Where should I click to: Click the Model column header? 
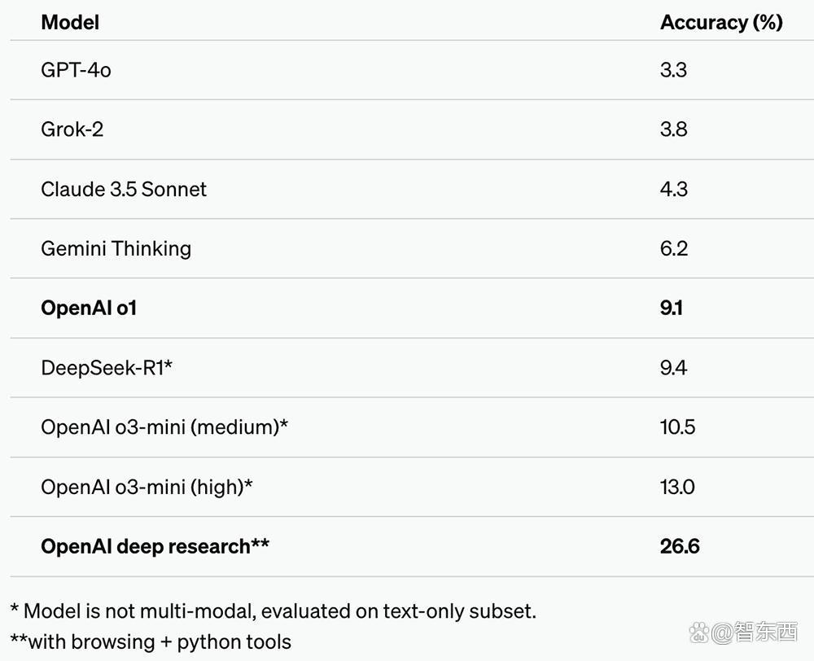(x=70, y=22)
